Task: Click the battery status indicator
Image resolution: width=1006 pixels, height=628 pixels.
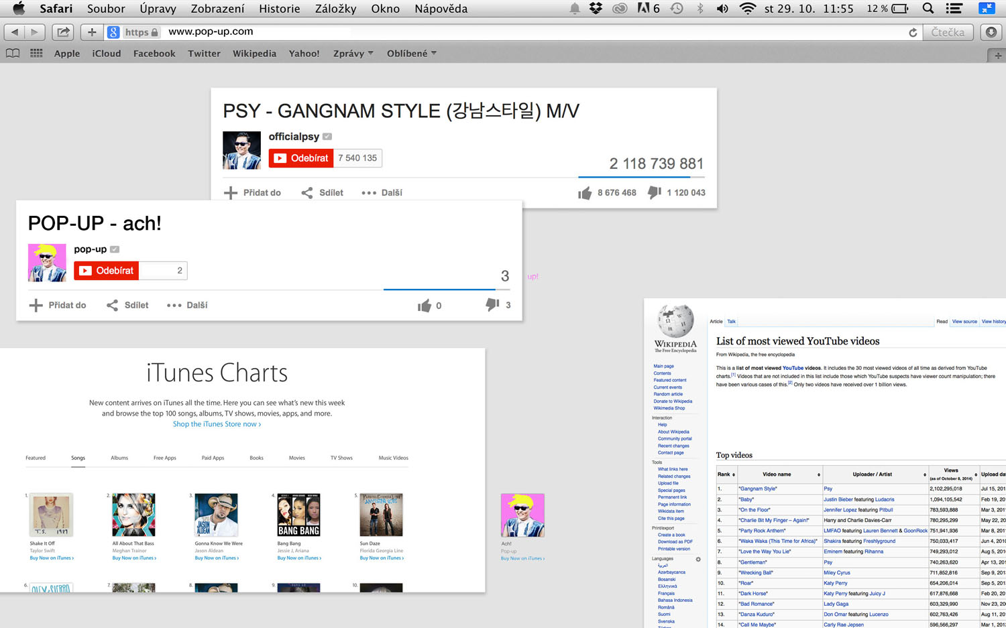Action: pos(900,9)
